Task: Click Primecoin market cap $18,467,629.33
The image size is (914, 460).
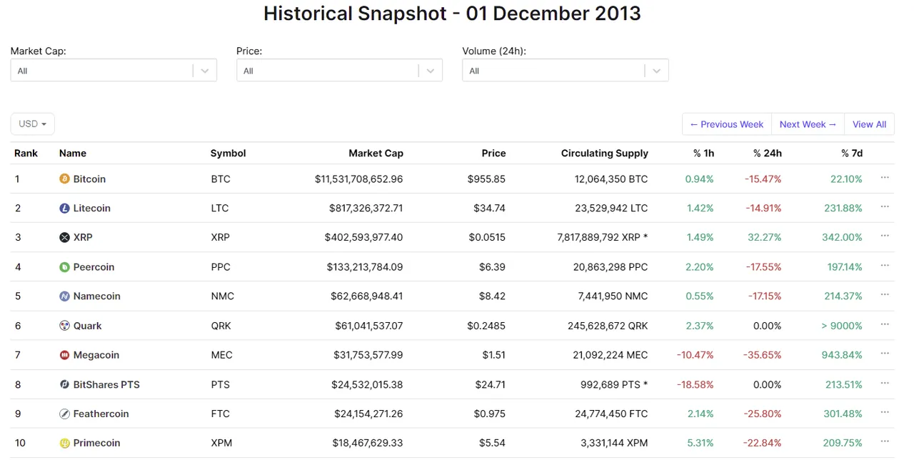Action: tap(368, 443)
